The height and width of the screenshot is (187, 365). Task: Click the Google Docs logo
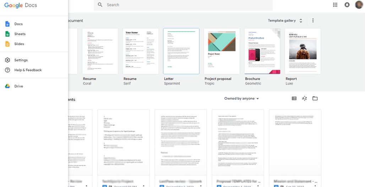coord(21,5)
